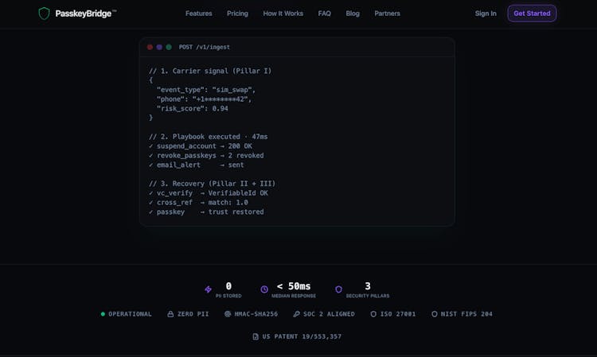
Task: Click the fingerprint icon next to HMAC-SHA256
Action: pyautogui.click(x=228, y=314)
